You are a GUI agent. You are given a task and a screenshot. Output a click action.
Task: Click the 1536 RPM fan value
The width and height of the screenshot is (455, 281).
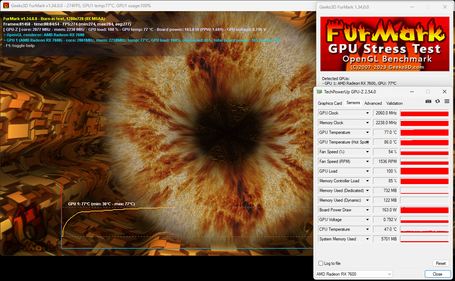[385, 161]
